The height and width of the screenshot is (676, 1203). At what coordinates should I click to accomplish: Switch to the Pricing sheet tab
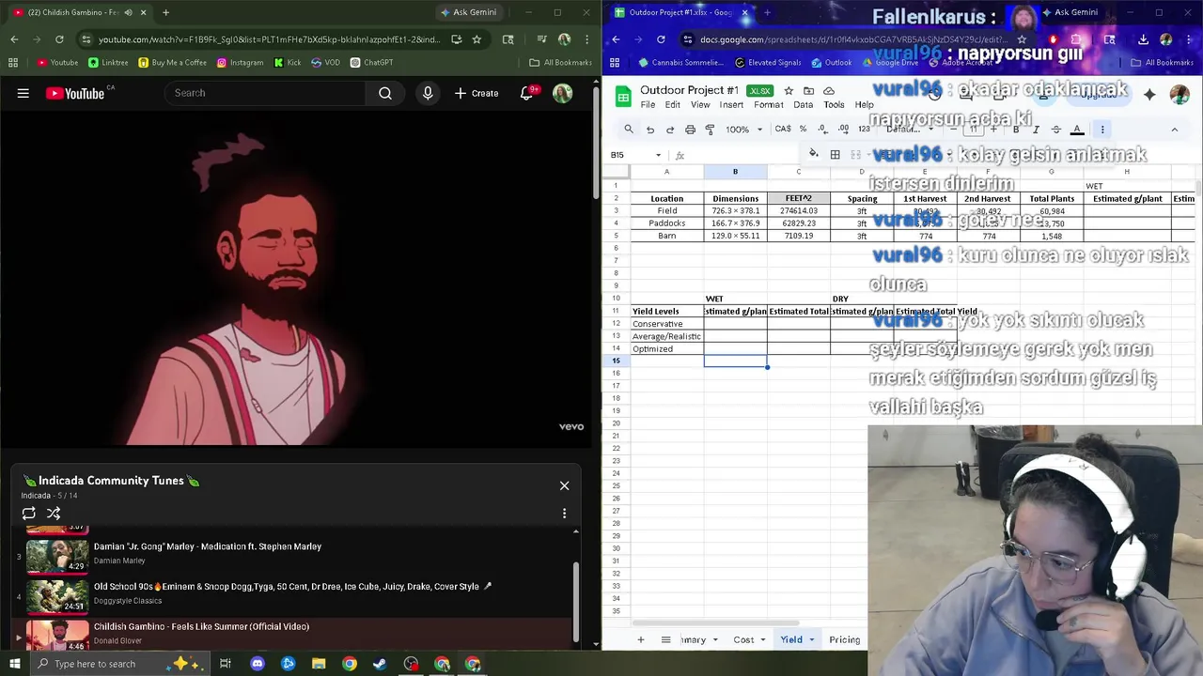click(845, 639)
